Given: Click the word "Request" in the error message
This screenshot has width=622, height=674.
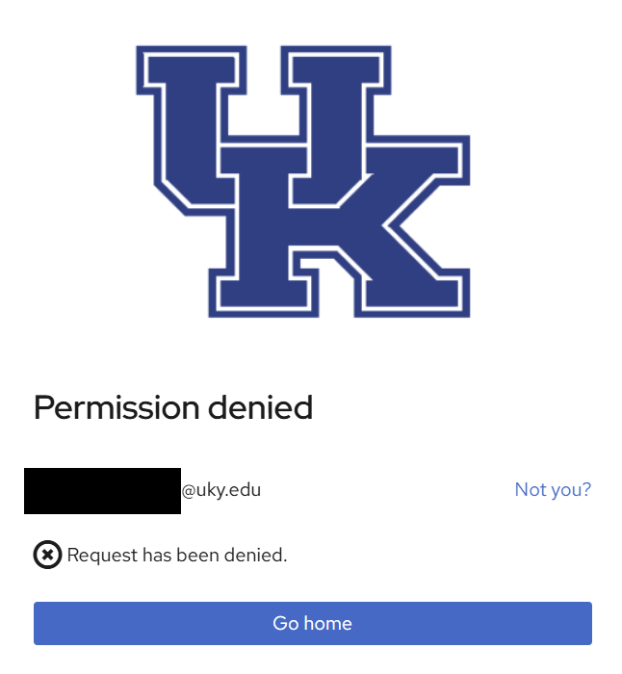Looking at the screenshot, I should tap(102, 556).
